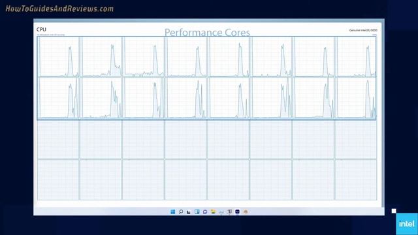This screenshot has height=235, width=418.
Task: Select second graph in top row
Action: [101, 57]
